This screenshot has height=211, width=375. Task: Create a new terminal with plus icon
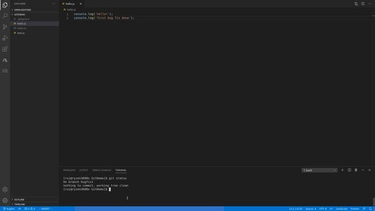click(342, 170)
